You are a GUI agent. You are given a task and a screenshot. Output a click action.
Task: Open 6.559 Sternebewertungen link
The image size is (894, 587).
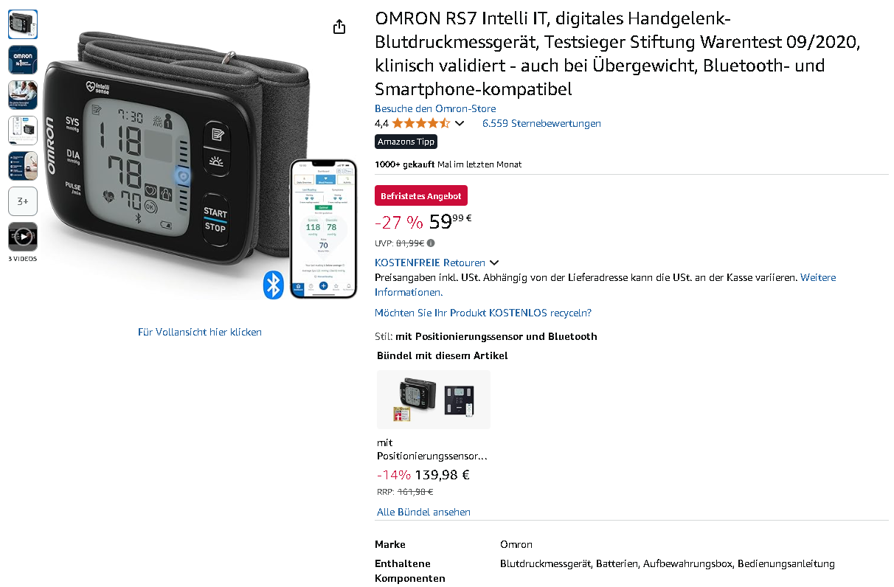[x=541, y=123]
